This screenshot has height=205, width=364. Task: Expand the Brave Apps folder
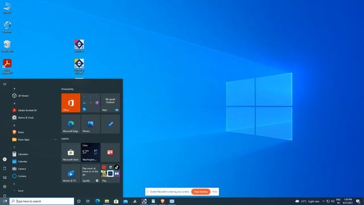coord(34,140)
